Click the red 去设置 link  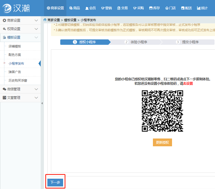[x=188, y=83]
